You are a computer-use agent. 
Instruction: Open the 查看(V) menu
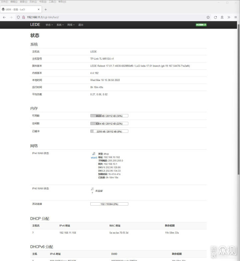click(24, 2)
